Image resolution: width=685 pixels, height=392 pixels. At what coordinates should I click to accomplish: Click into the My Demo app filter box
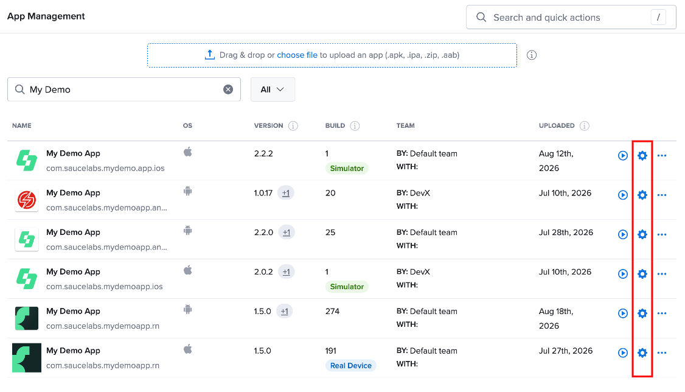pyautogui.click(x=124, y=89)
